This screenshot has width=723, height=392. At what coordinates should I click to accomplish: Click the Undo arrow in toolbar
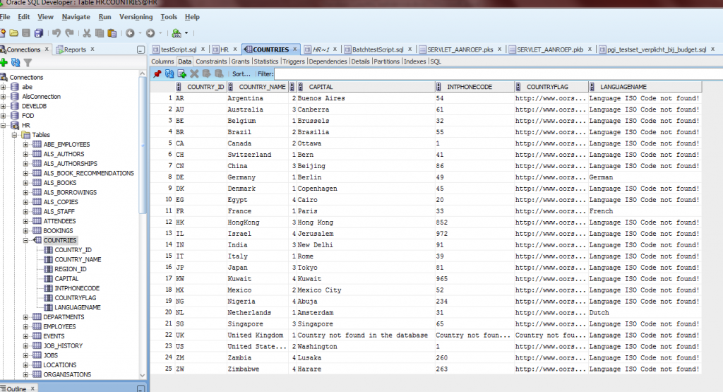(x=56, y=33)
